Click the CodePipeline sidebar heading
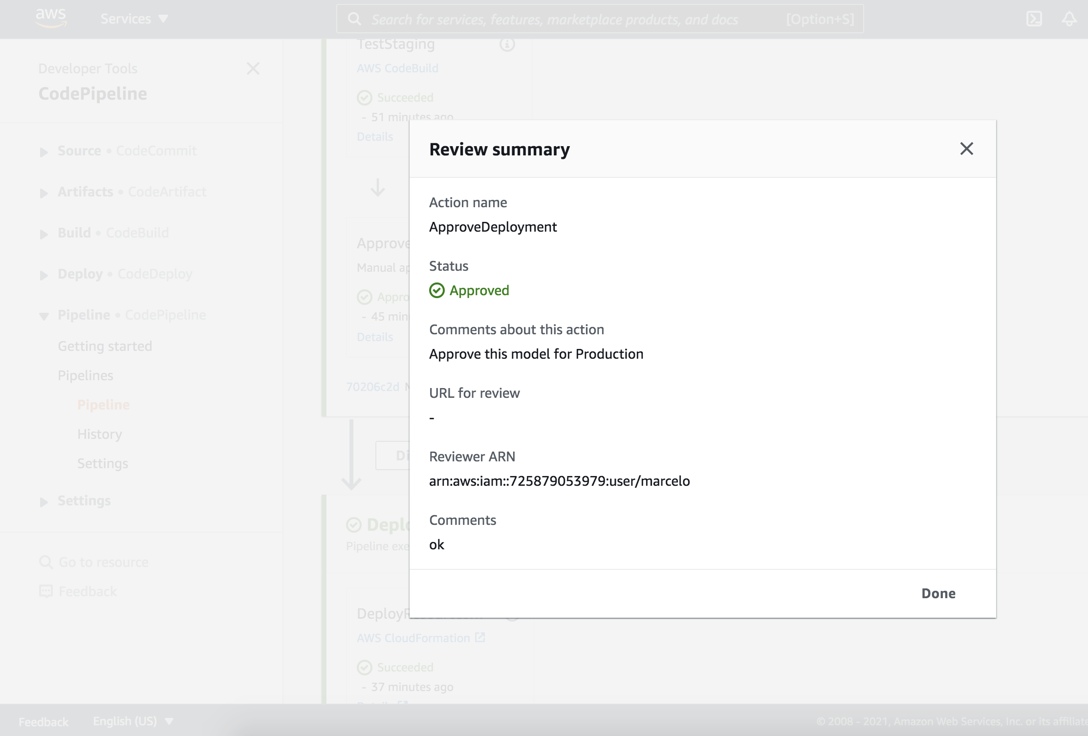1088x736 pixels. [x=93, y=94]
